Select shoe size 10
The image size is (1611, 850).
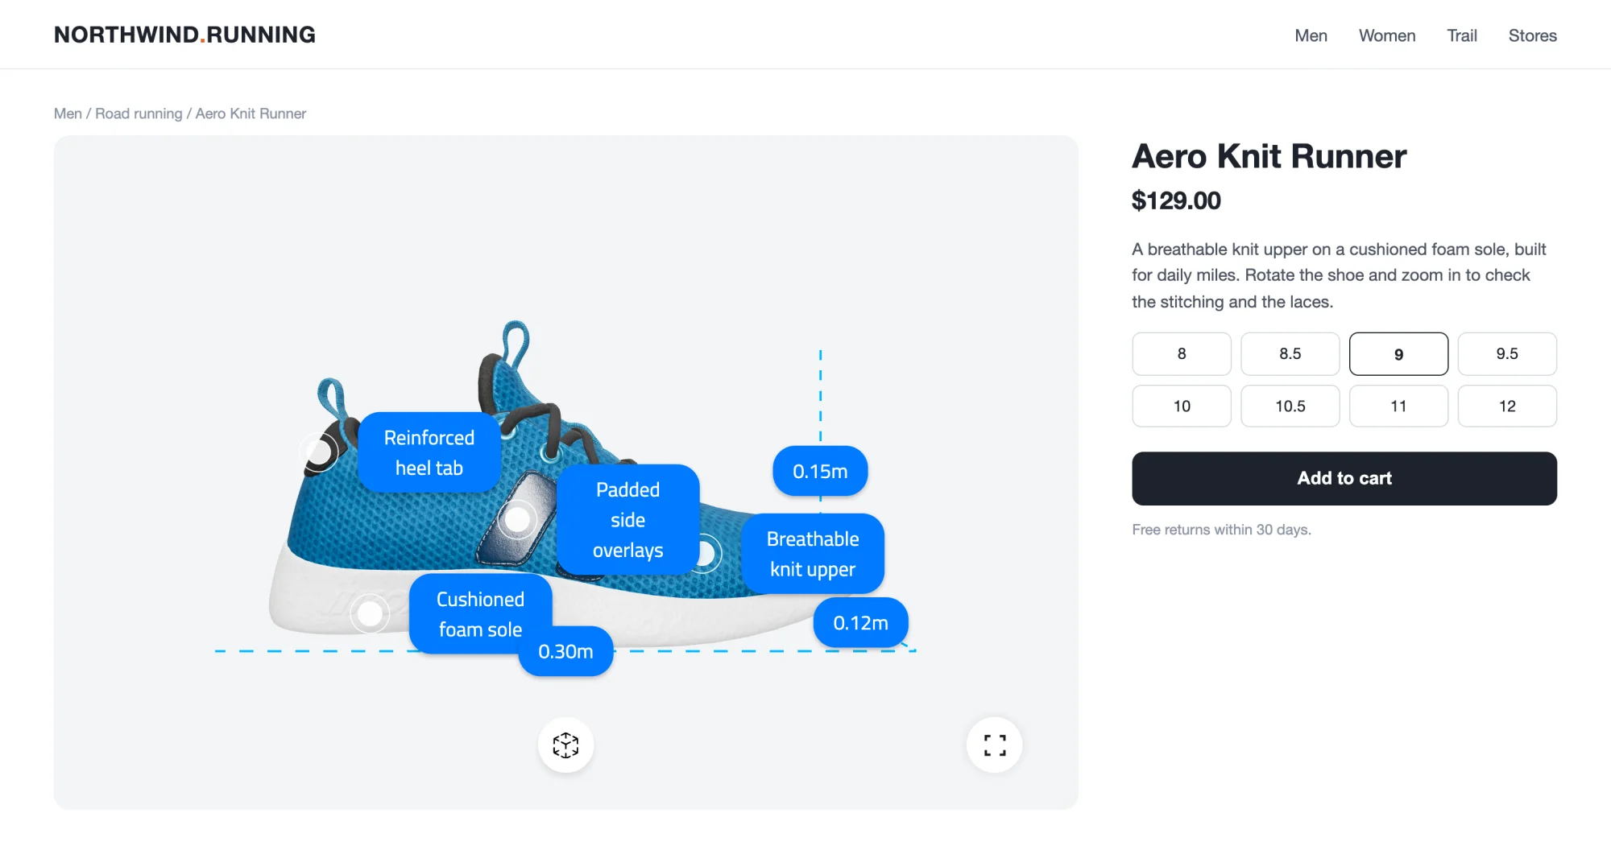(1182, 406)
